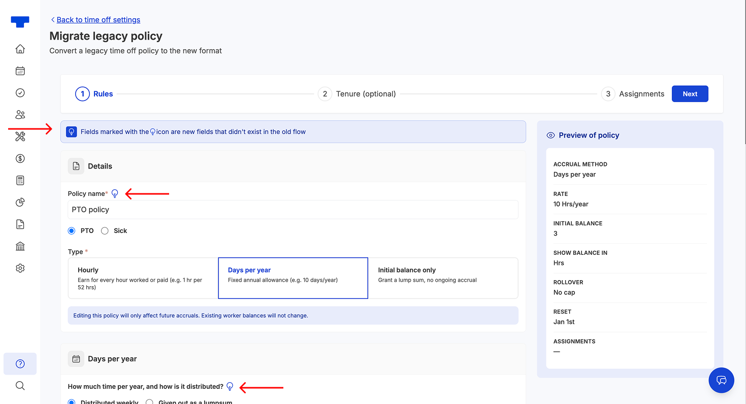Go to Assignments step
746x404 pixels.
click(x=633, y=94)
